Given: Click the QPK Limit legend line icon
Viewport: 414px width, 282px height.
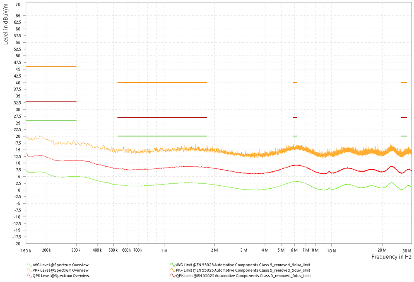Looking at the screenshot, I should tap(173, 275).
